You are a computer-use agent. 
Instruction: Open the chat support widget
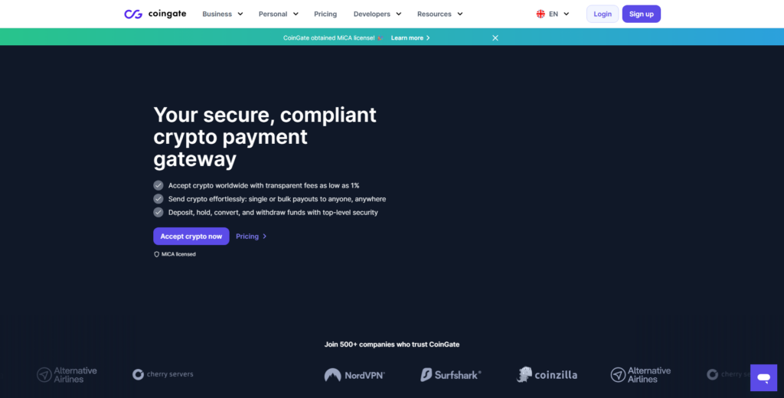click(763, 377)
